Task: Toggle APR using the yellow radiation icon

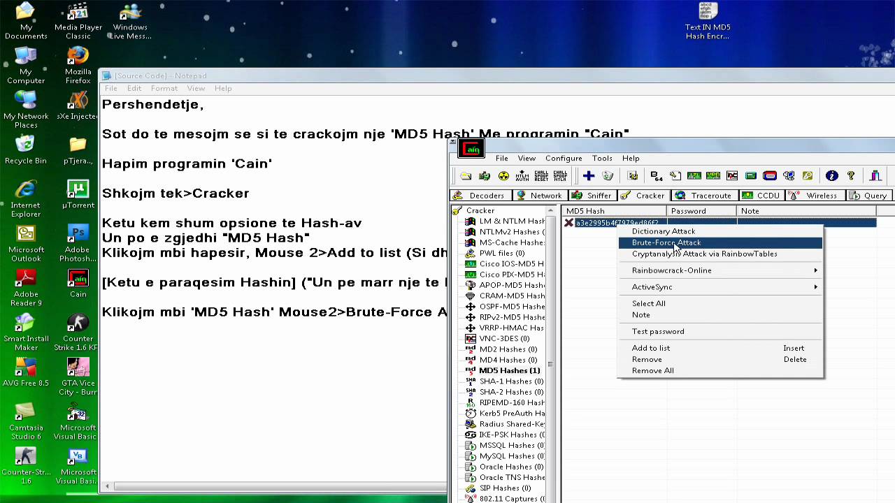Action: click(x=503, y=176)
